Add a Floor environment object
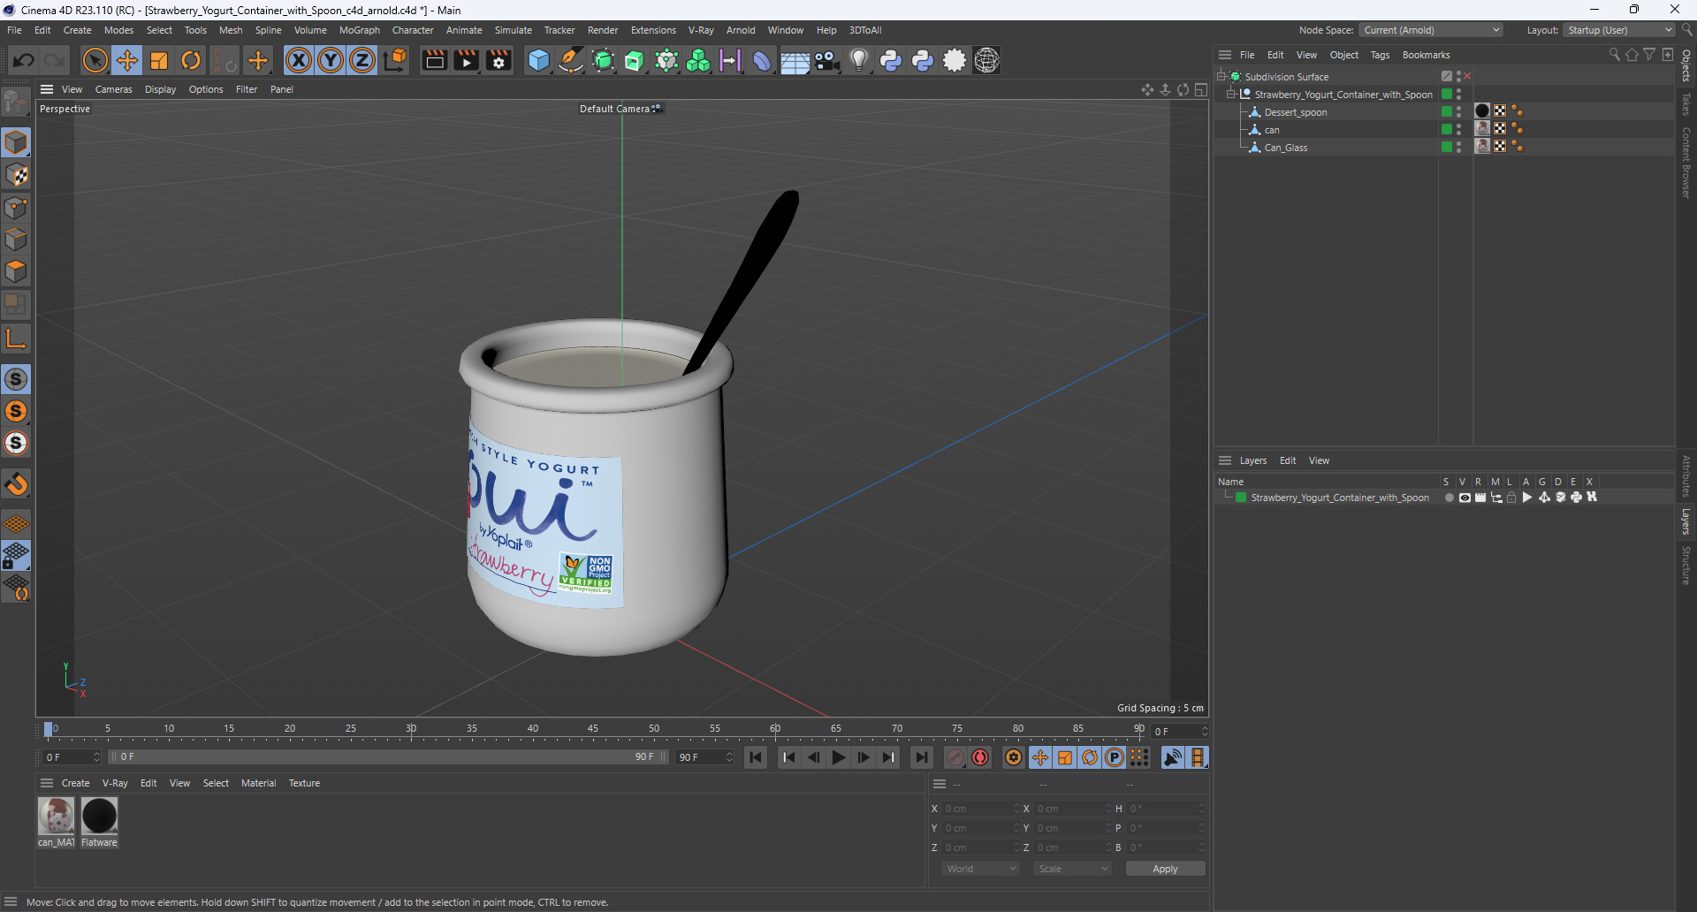 click(x=795, y=60)
